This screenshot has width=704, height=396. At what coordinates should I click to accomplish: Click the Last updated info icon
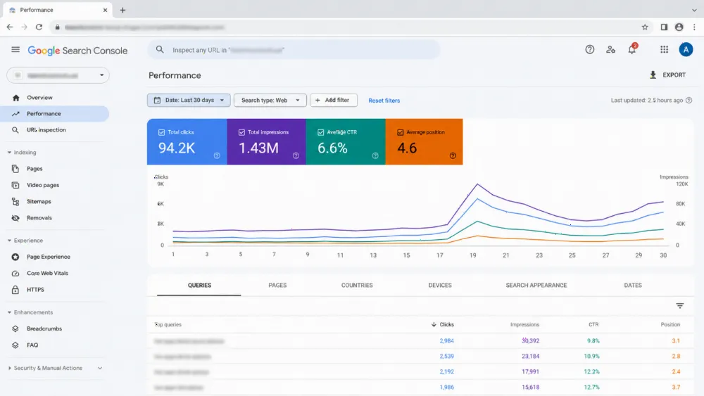coord(689,101)
